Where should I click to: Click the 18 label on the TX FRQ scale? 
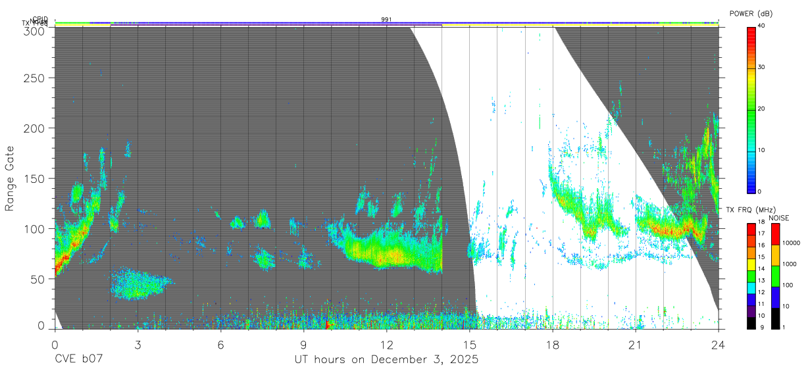point(762,222)
